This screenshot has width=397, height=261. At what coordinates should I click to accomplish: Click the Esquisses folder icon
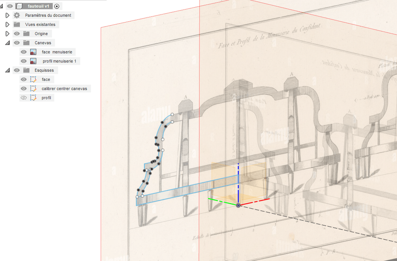coord(26,70)
